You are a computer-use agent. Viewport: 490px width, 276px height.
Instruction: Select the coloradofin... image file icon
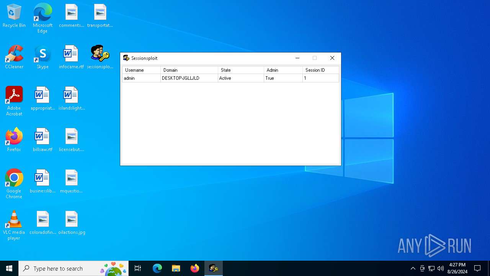42,223
